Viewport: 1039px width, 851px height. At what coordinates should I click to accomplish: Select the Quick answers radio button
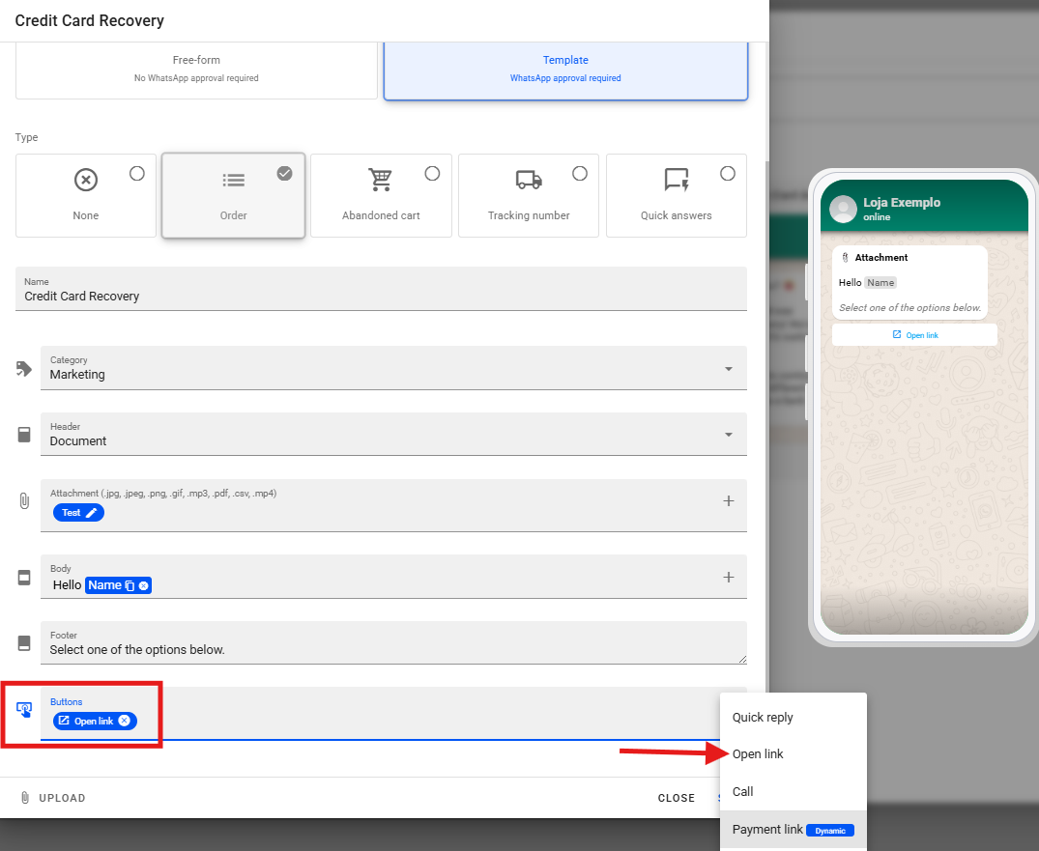pyautogui.click(x=728, y=174)
